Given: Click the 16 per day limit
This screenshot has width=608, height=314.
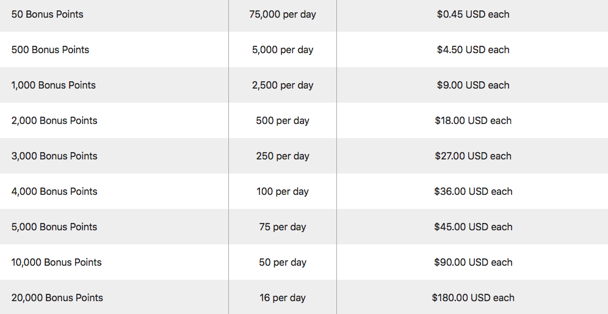Looking at the screenshot, I should (x=283, y=298).
